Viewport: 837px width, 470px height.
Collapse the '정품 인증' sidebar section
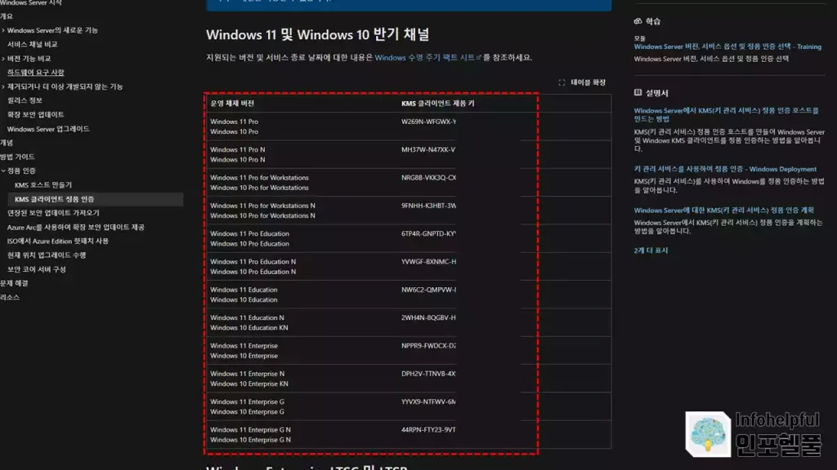3,171
